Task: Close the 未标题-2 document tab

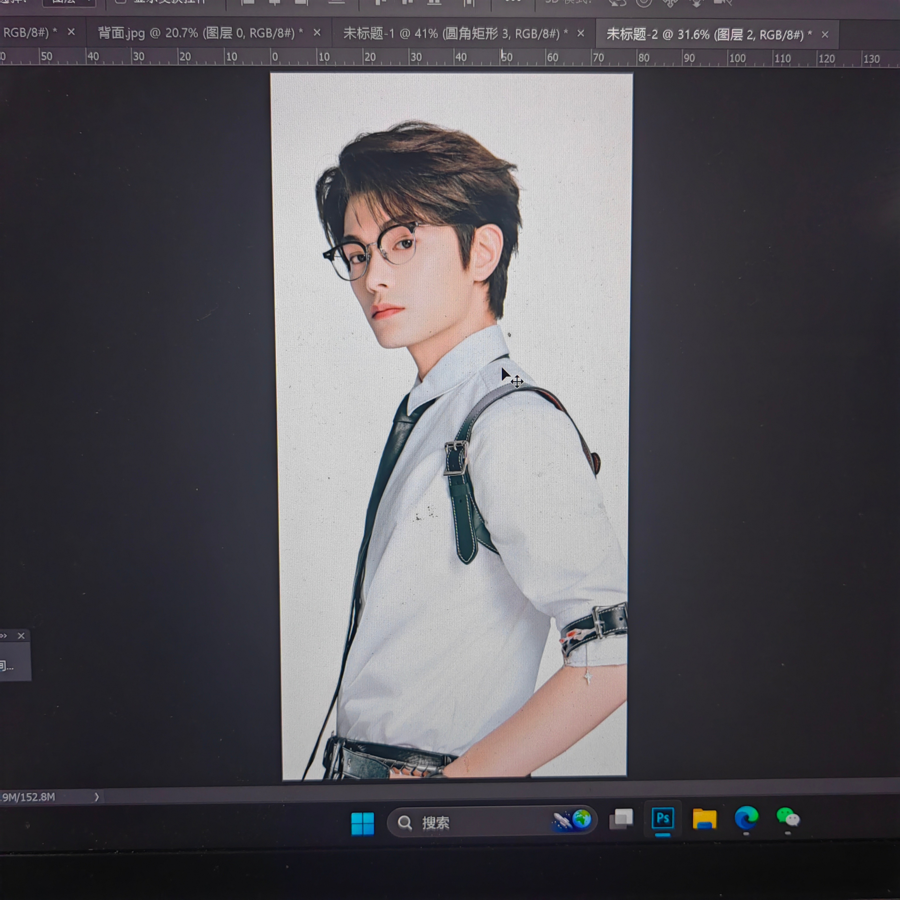Action: tap(824, 35)
